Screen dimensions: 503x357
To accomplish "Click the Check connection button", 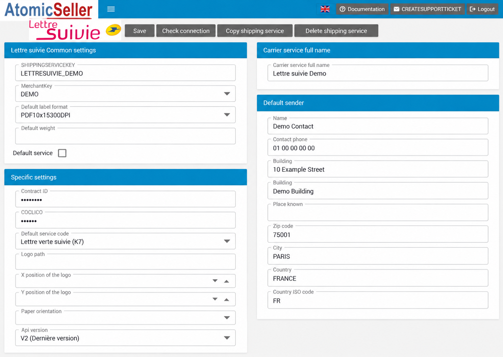I will tap(186, 31).
